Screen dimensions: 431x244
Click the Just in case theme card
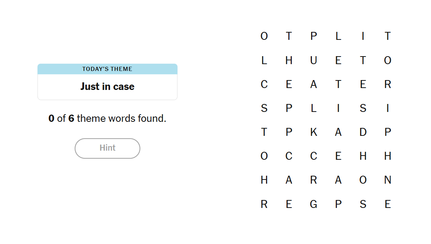click(x=107, y=87)
